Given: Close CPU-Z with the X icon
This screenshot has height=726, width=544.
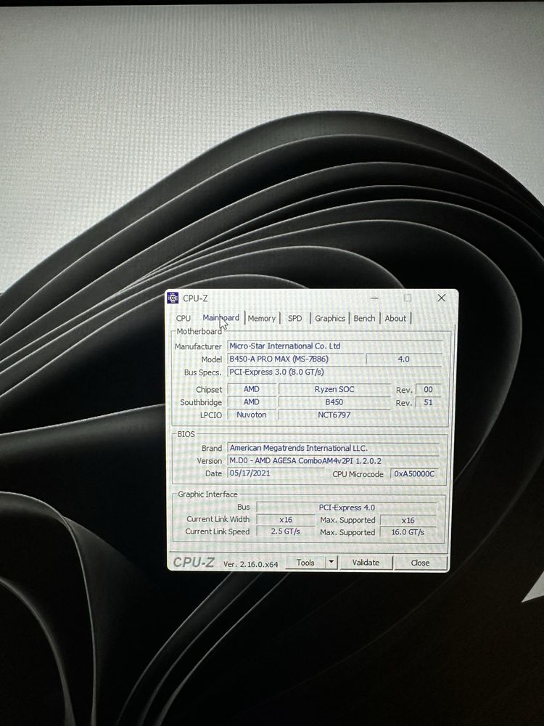Looking at the screenshot, I should pyautogui.click(x=441, y=298).
